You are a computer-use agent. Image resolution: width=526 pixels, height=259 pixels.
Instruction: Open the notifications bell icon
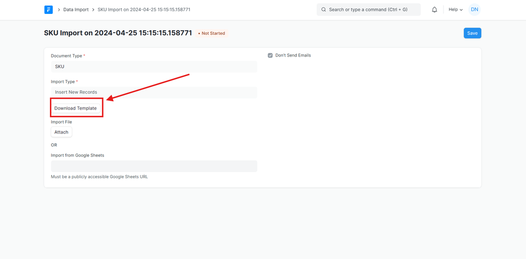click(435, 10)
